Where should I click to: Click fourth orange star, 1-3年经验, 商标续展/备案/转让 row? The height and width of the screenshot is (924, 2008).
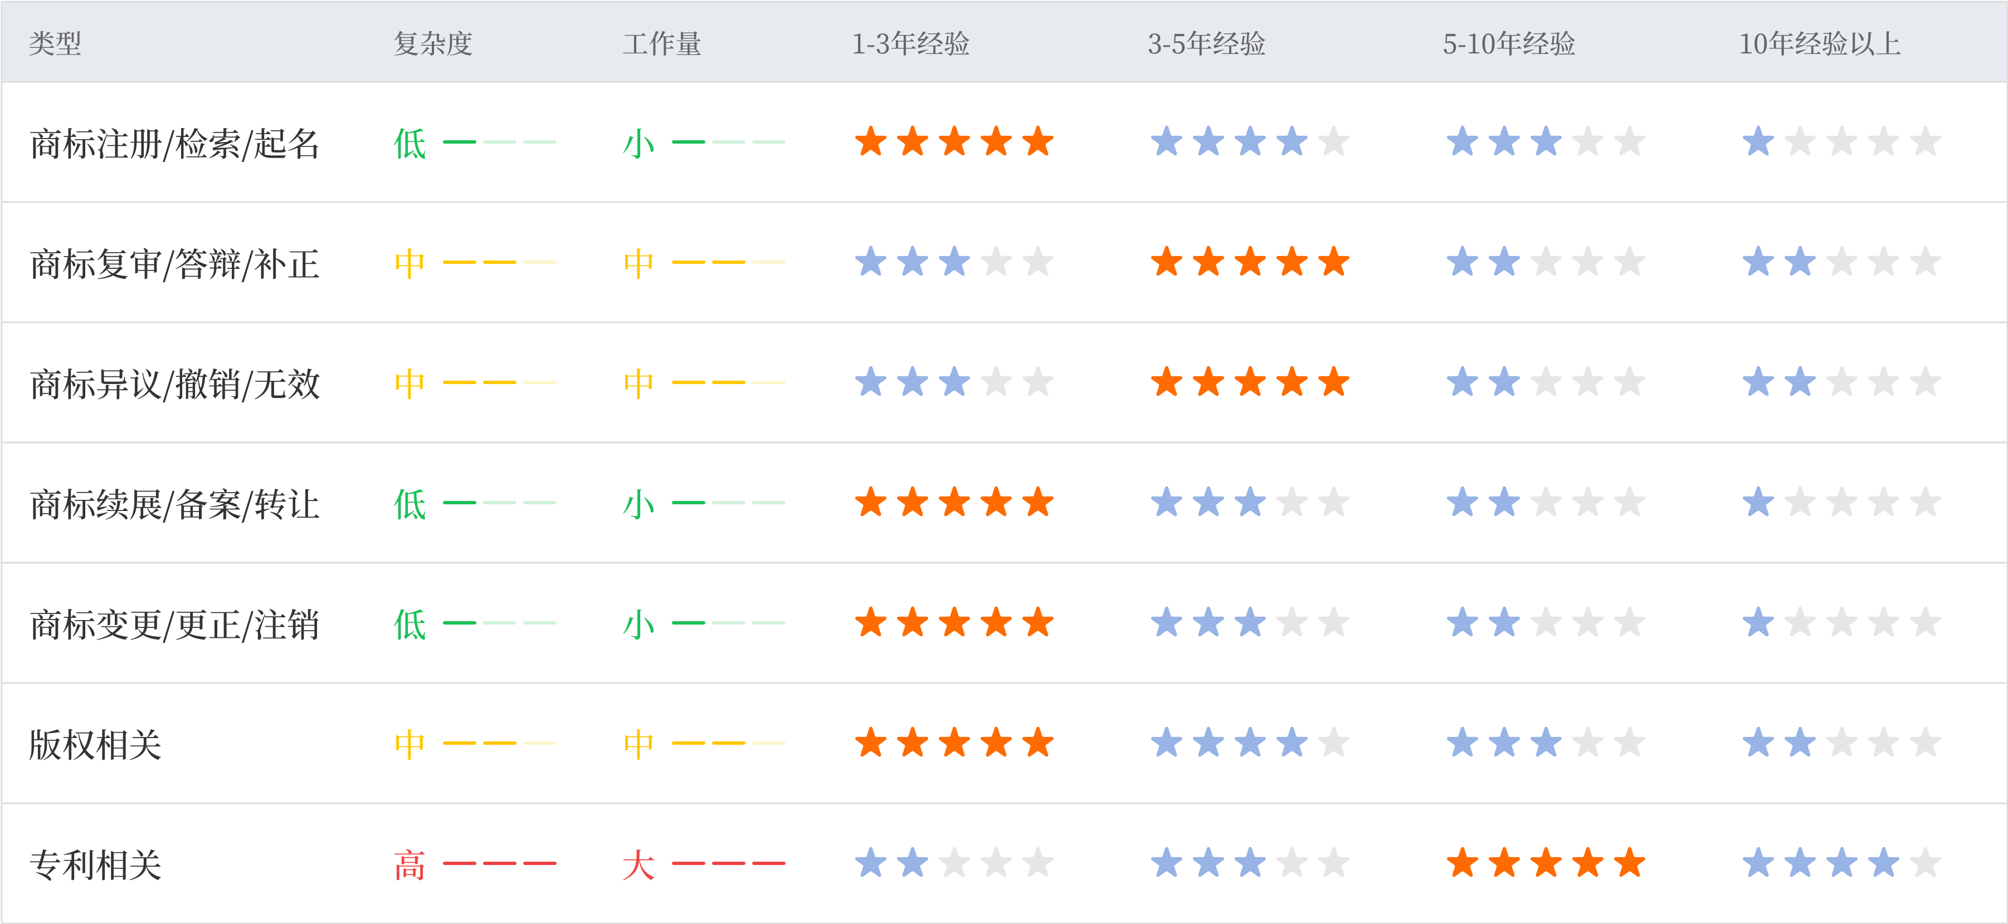(x=996, y=503)
